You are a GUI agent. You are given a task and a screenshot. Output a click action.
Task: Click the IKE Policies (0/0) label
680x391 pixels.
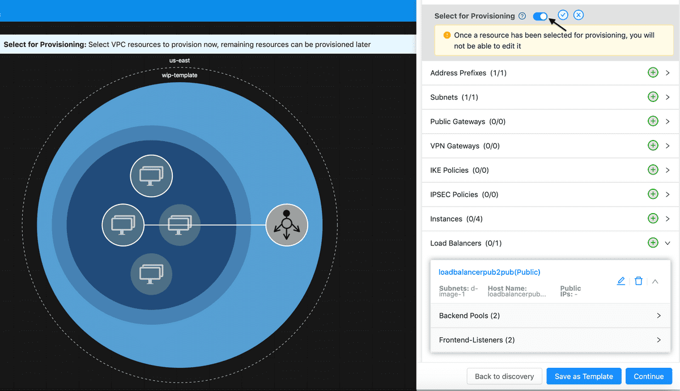coord(460,170)
